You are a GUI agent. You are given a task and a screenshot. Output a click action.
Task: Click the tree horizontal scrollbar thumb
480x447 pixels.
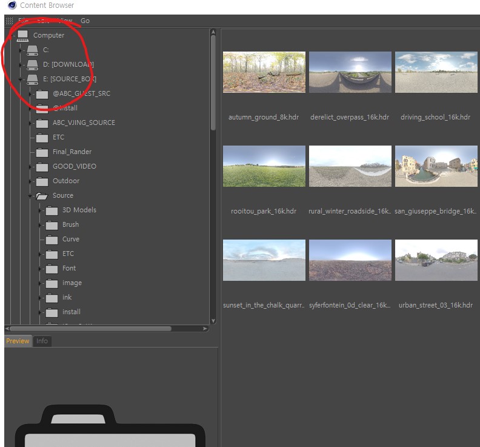tap(91, 329)
